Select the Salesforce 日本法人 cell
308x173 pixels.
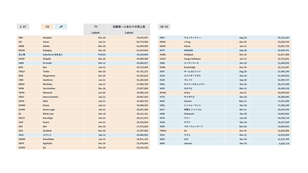(62, 55)
